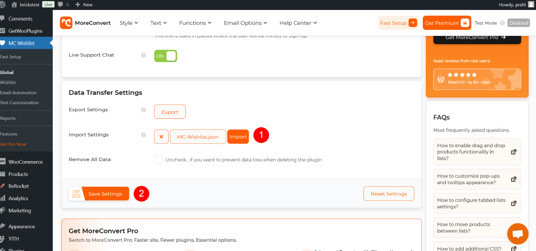Remove the selected import file with the X button
Image resolution: width=536 pixels, height=251 pixels.
[x=161, y=137]
